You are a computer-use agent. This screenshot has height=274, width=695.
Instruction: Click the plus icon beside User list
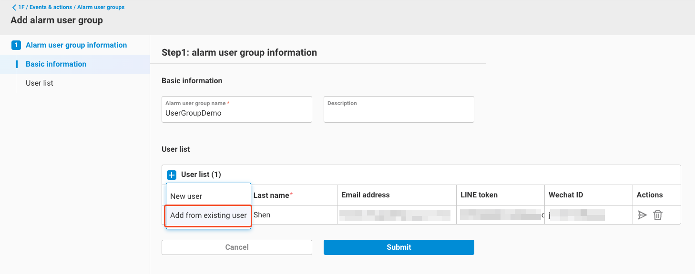point(172,175)
